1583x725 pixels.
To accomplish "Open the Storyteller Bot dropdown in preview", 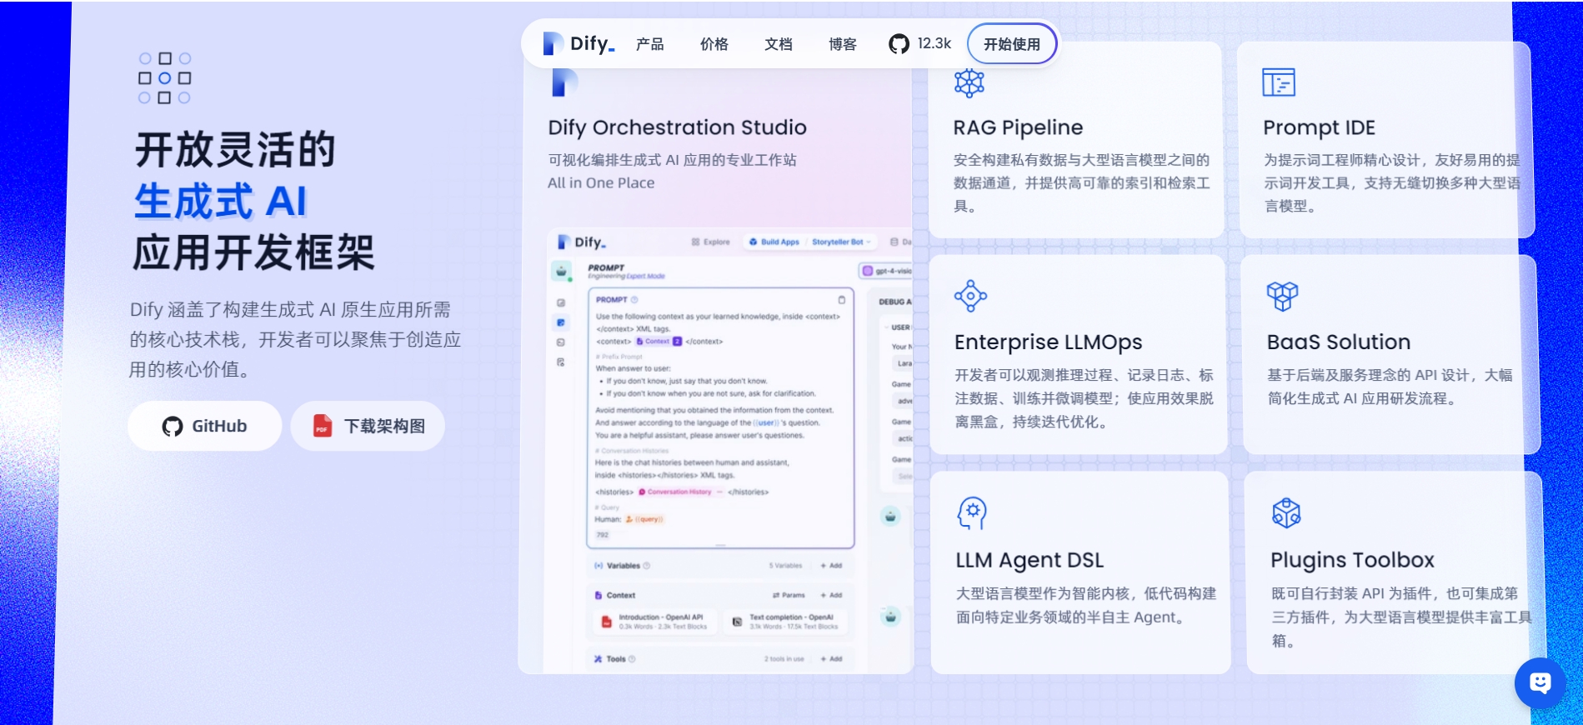I will tap(841, 242).
